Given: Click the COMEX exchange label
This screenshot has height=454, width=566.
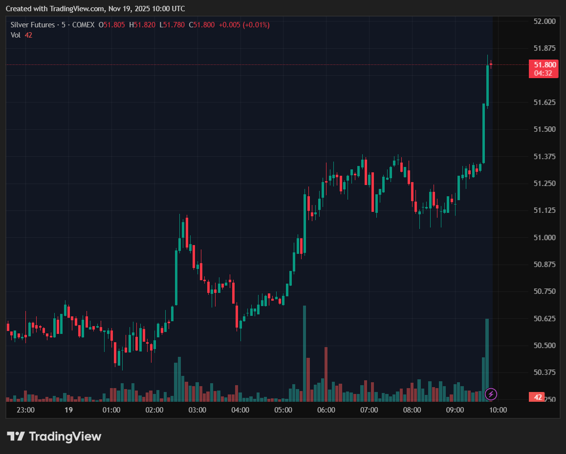Looking at the screenshot, I should (83, 24).
